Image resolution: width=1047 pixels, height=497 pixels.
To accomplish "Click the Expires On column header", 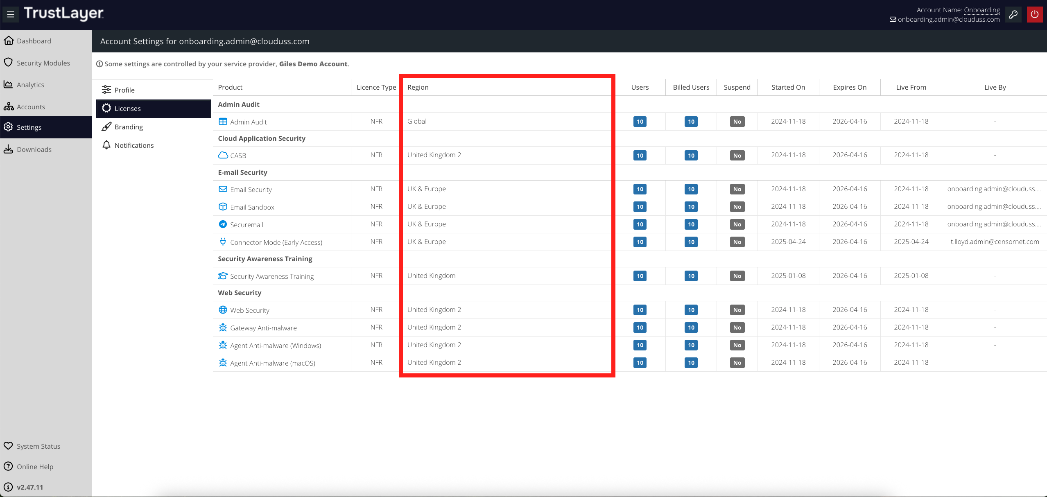I will pyautogui.click(x=850, y=87).
